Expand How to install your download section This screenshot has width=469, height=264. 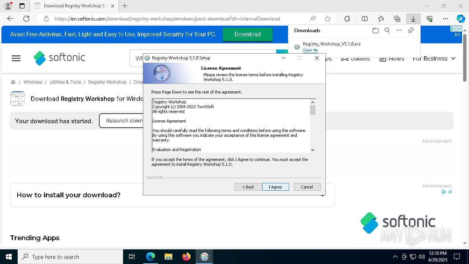click(172, 195)
